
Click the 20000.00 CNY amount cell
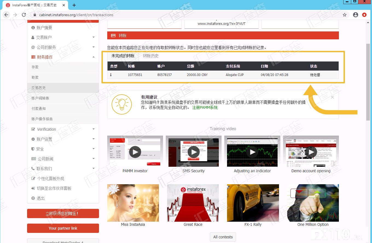pyautogui.click(x=197, y=75)
